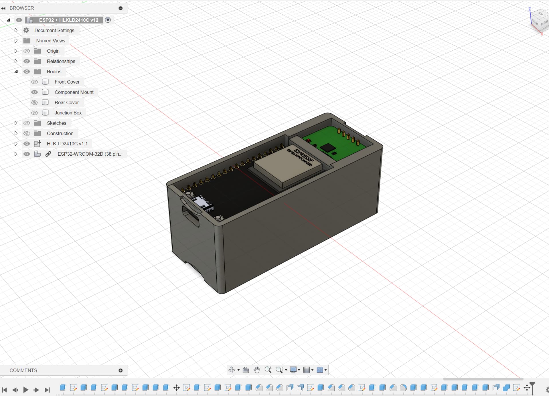549x396 pixels.
Task: Jump to the end of the timeline
Action: click(47, 390)
